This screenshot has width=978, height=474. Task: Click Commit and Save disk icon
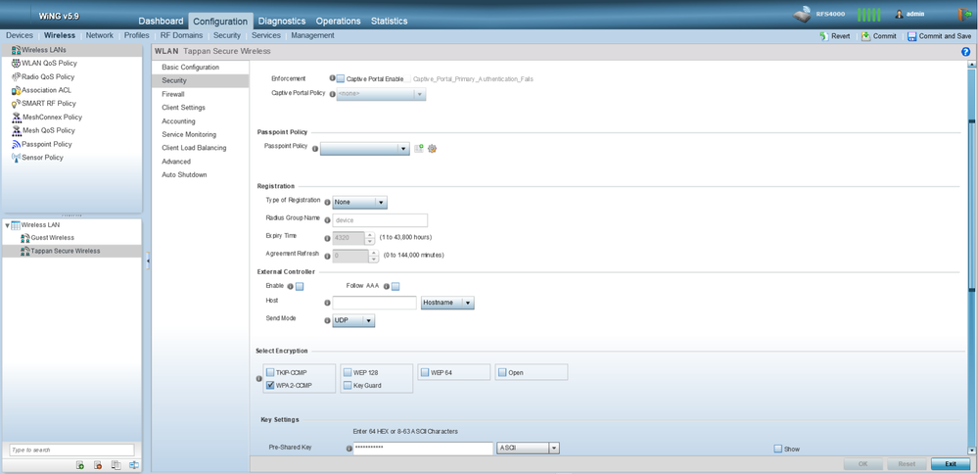(x=912, y=36)
